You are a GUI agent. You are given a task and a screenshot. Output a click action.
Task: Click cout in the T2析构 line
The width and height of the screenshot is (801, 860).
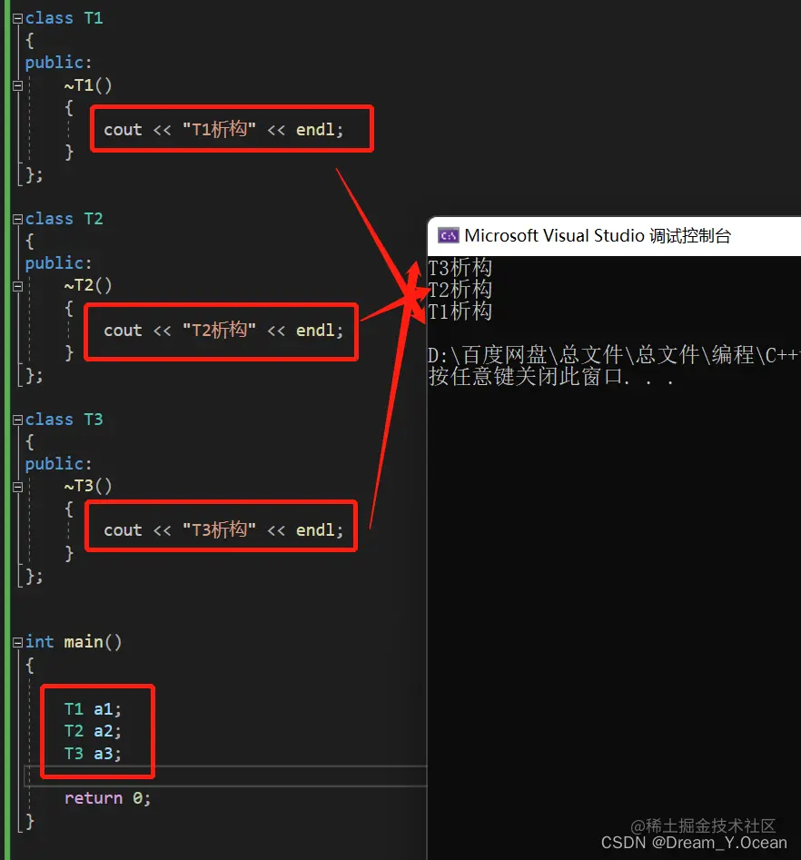(x=123, y=331)
